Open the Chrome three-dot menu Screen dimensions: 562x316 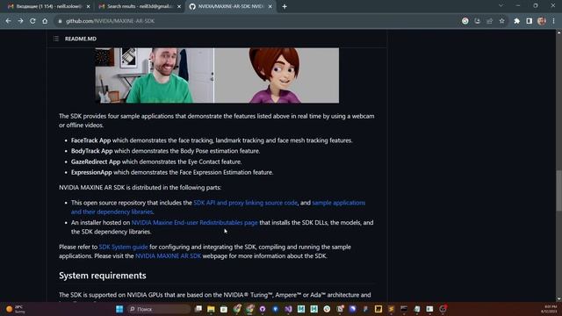tap(554, 21)
